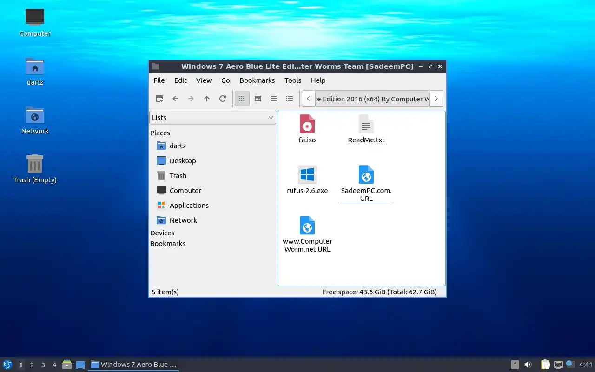Select the ReadMe.txt document icon
Image resolution: width=595 pixels, height=372 pixels.
point(366,124)
